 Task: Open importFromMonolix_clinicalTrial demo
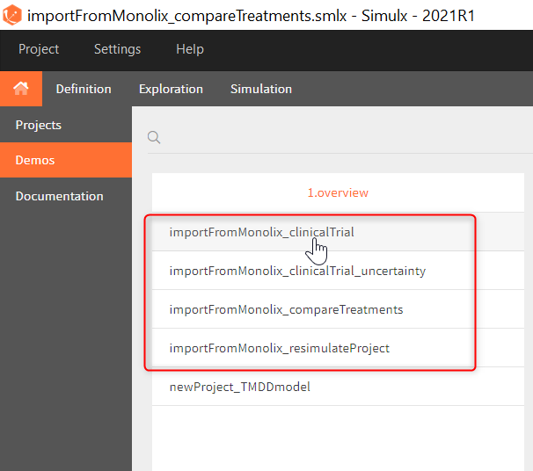pyautogui.click(x=261, y=232)
